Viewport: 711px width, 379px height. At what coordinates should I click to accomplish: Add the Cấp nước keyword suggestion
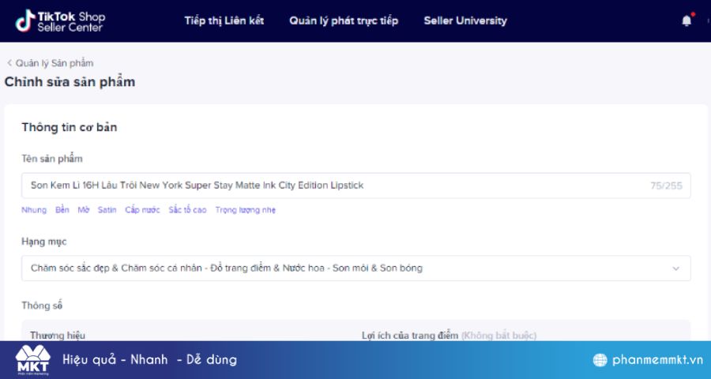[x=142, y=210]
